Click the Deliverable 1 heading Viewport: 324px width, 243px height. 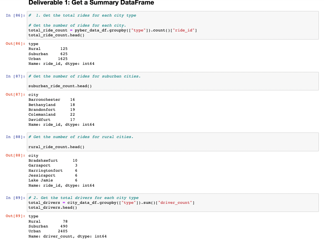click(91, 3)
